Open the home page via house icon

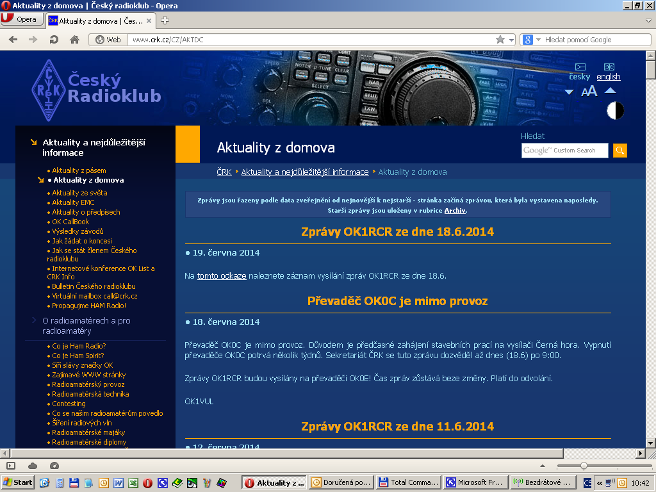coord(74,40)
